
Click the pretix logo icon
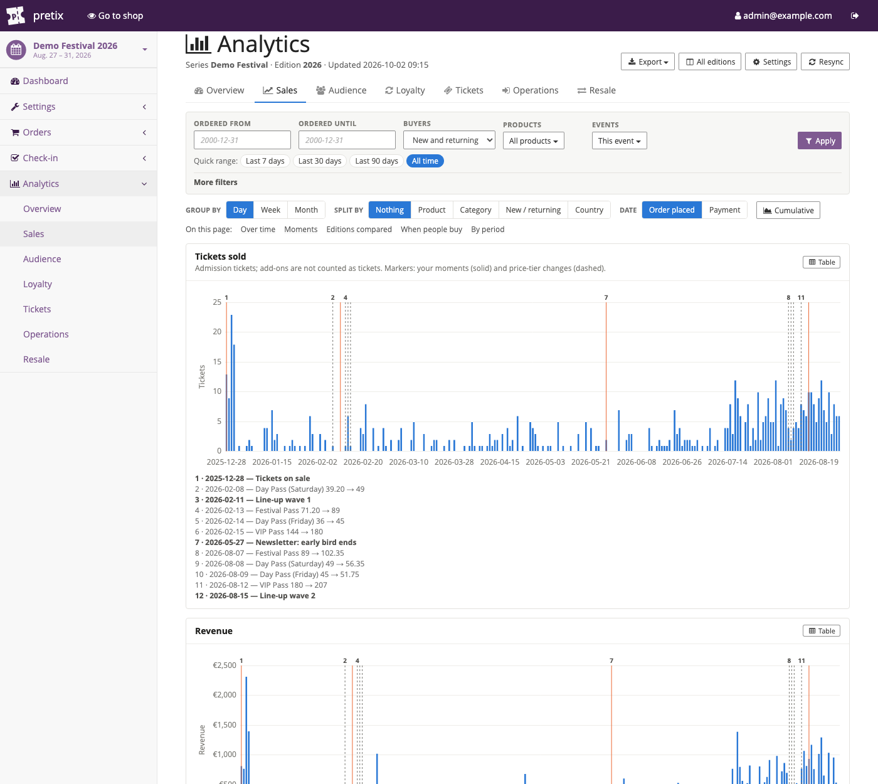16,15
